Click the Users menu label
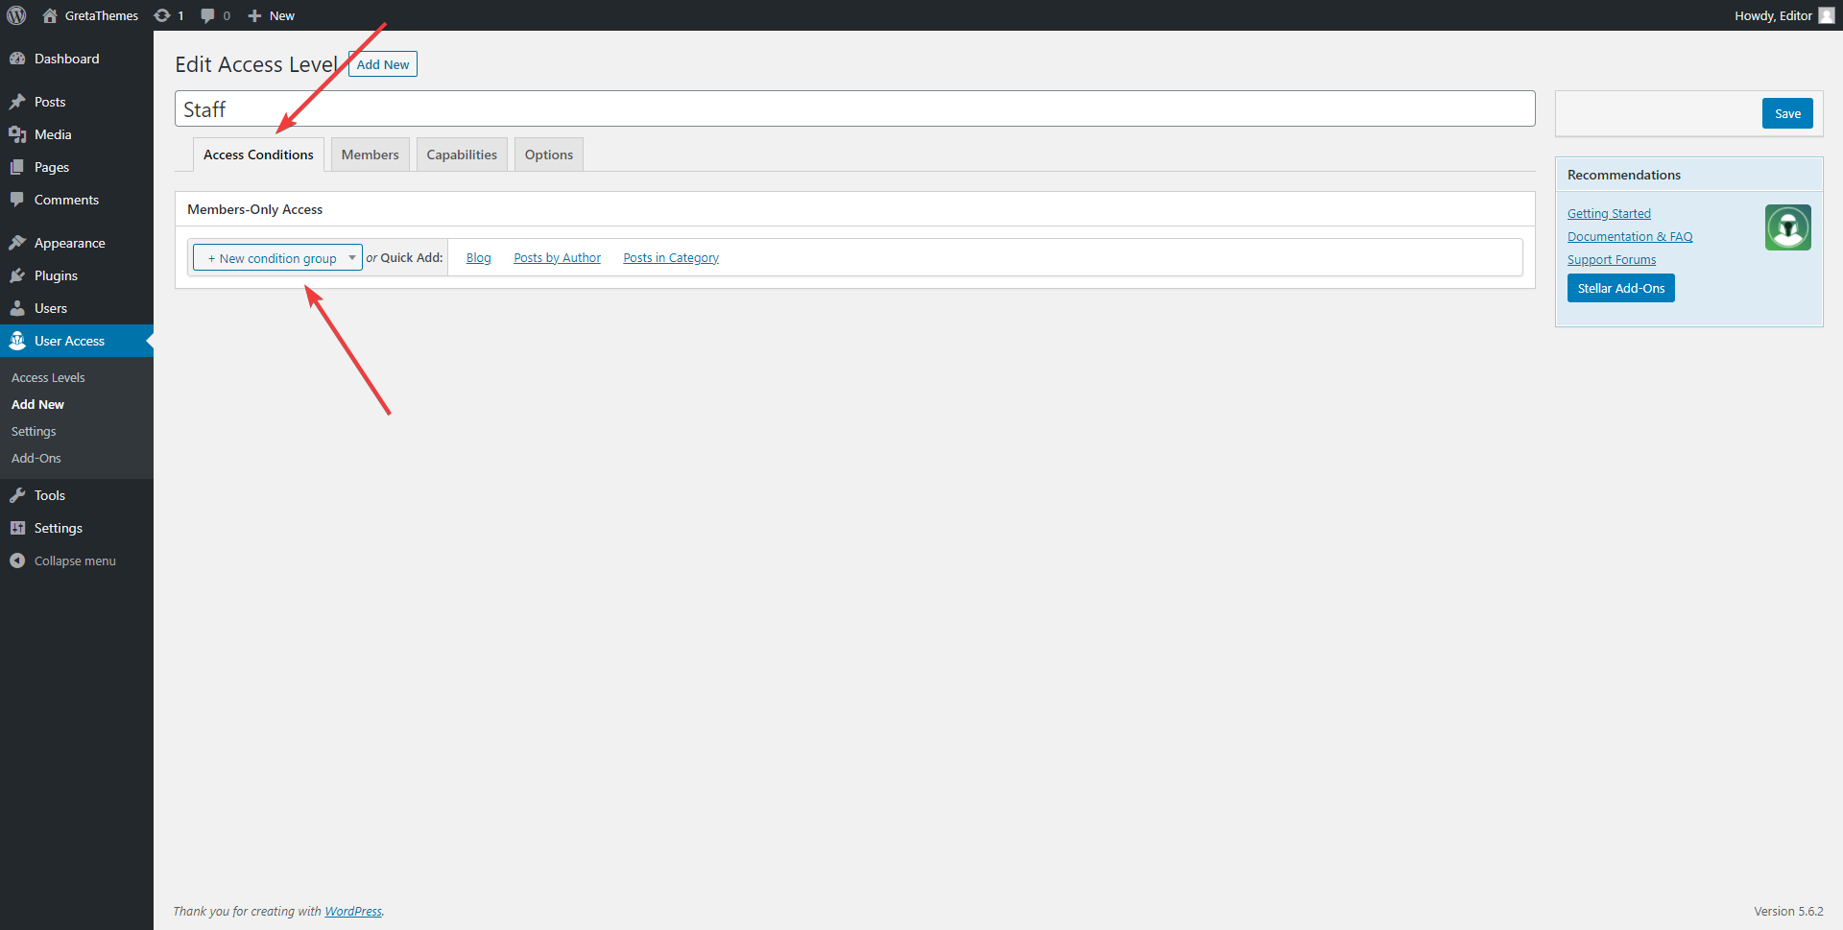Image resolution: width=1843 pixels, height=930 pixels. coord(51,308)
